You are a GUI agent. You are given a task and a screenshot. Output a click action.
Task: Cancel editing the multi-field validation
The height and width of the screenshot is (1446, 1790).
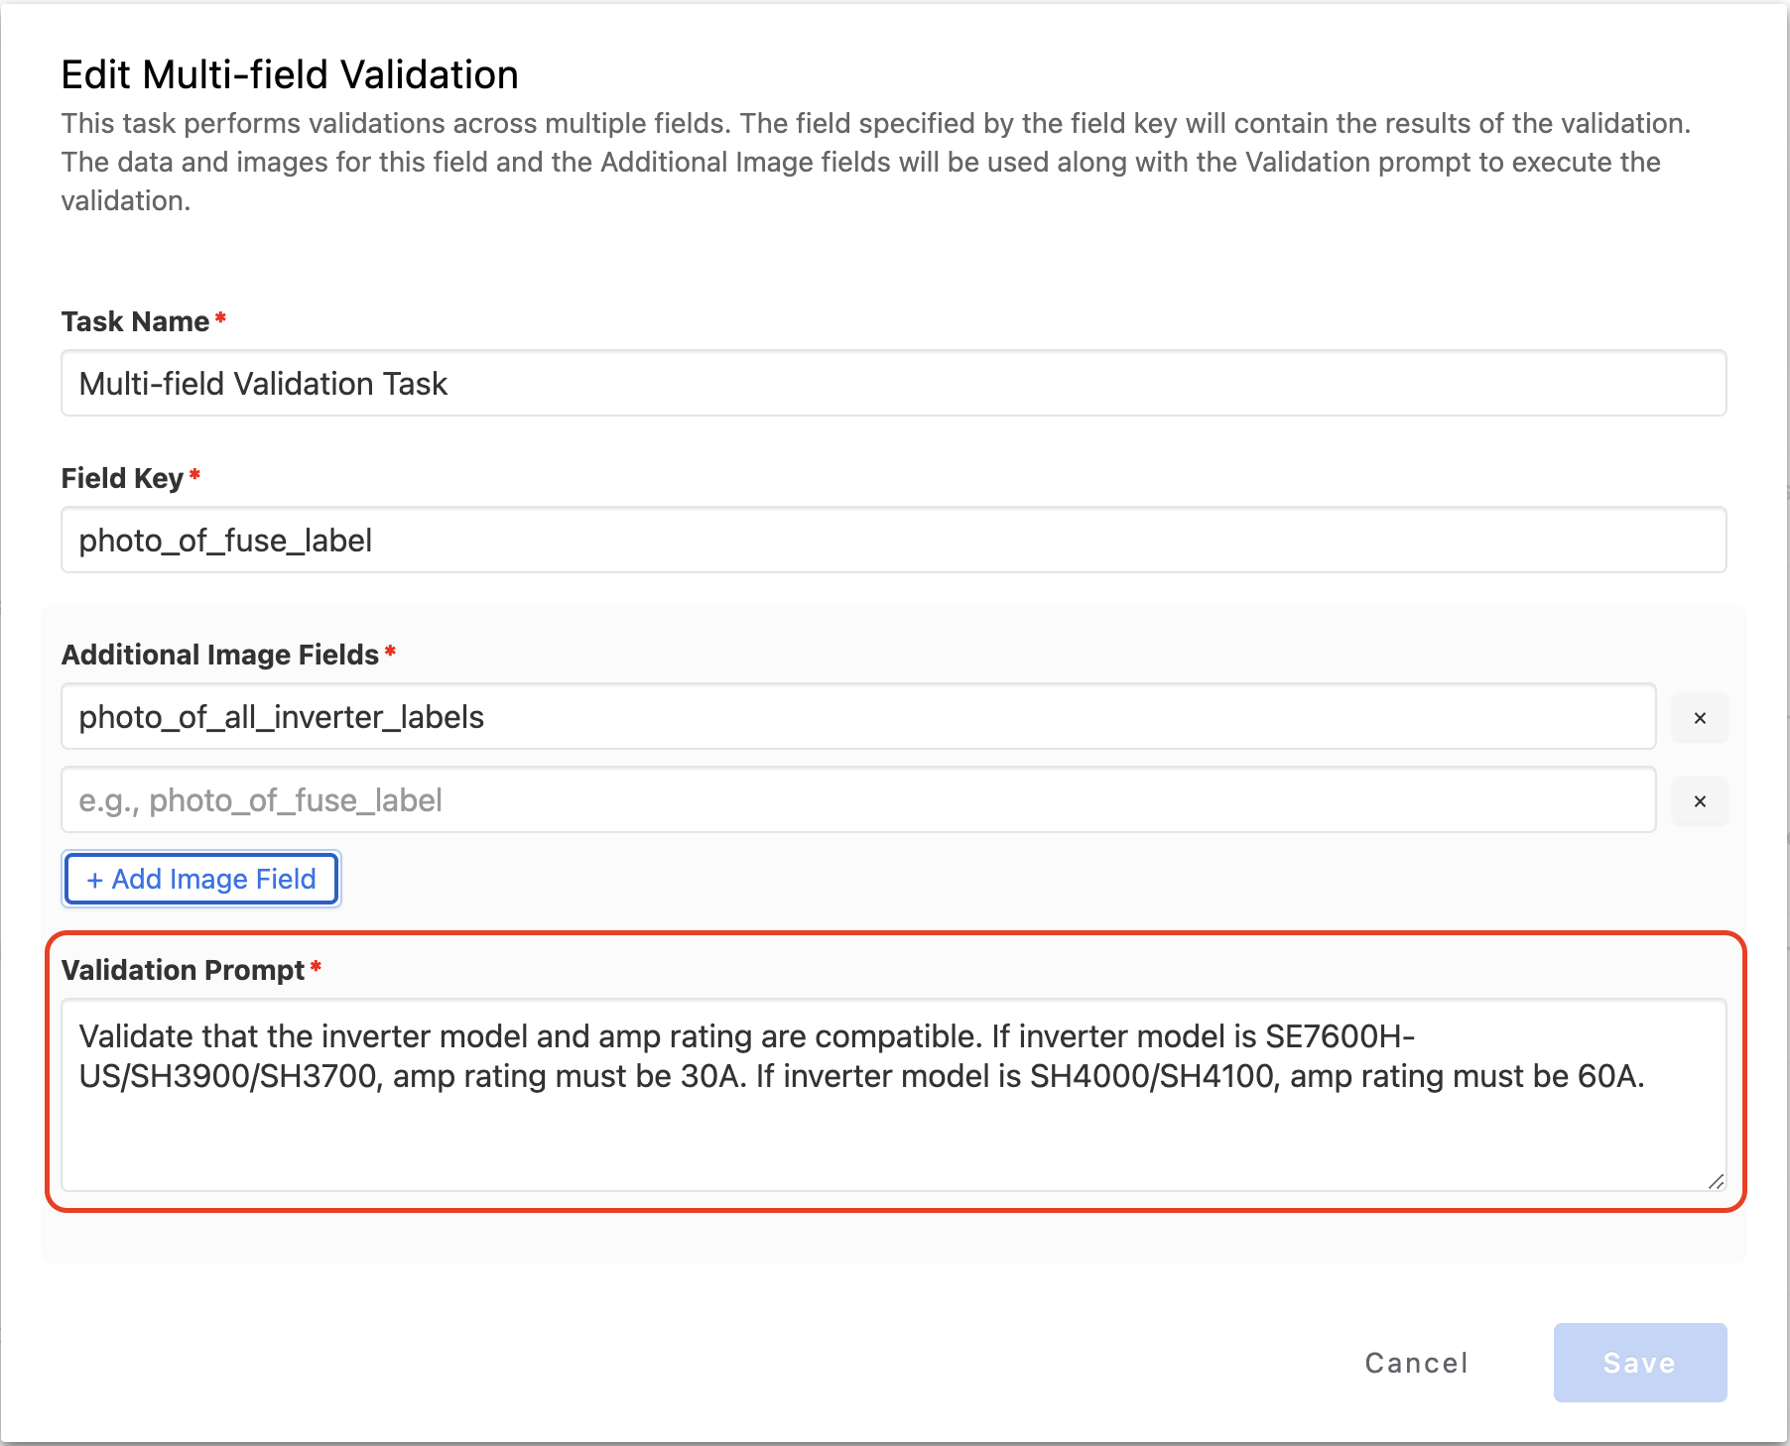(1416, 1363)
